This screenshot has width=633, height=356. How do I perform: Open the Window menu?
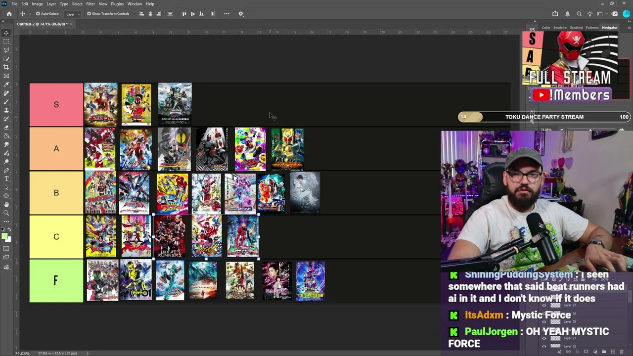tap(135, 4)
